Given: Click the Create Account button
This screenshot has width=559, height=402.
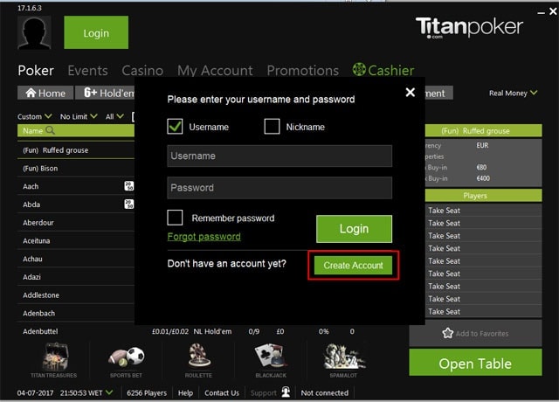Looking at the screenshot, I should click(353, 266).
